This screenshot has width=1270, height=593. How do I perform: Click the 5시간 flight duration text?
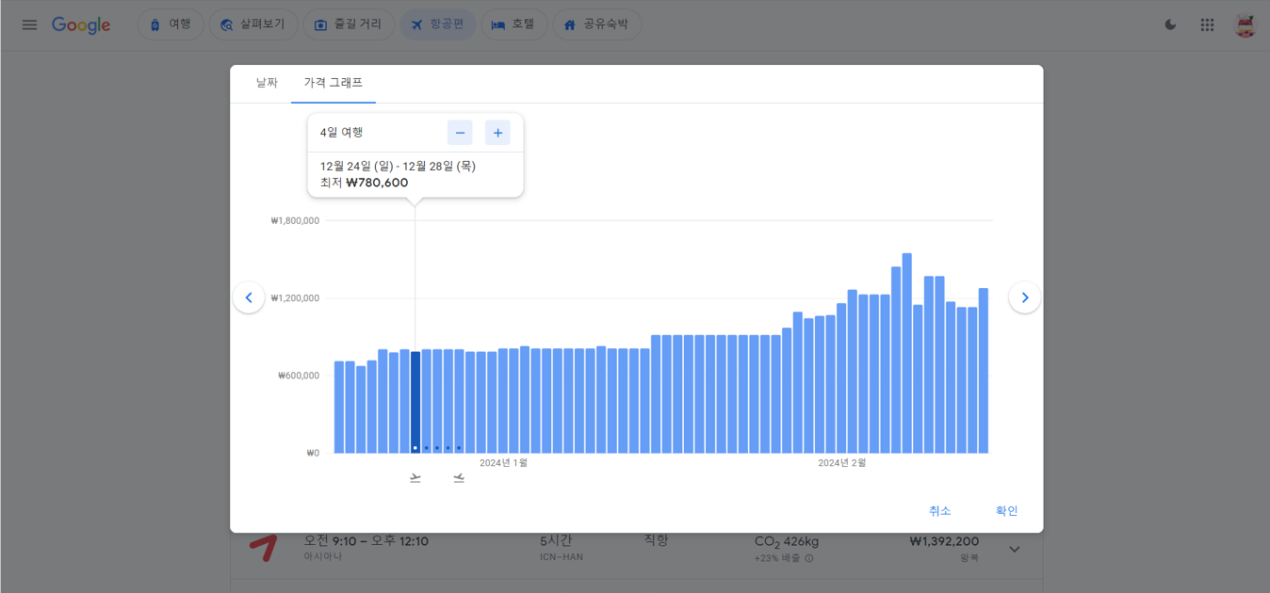coord(556,541)
